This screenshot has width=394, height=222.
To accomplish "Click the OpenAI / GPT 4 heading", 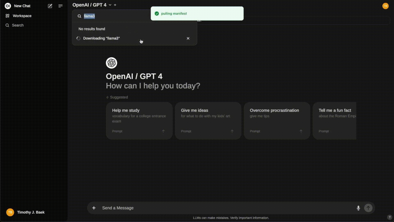I will pyautogui.click(x=134, y=76).
